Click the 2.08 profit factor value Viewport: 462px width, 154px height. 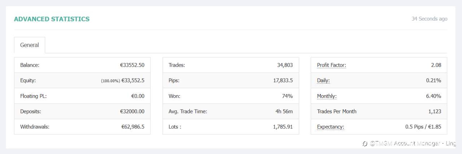coord(436,65)
